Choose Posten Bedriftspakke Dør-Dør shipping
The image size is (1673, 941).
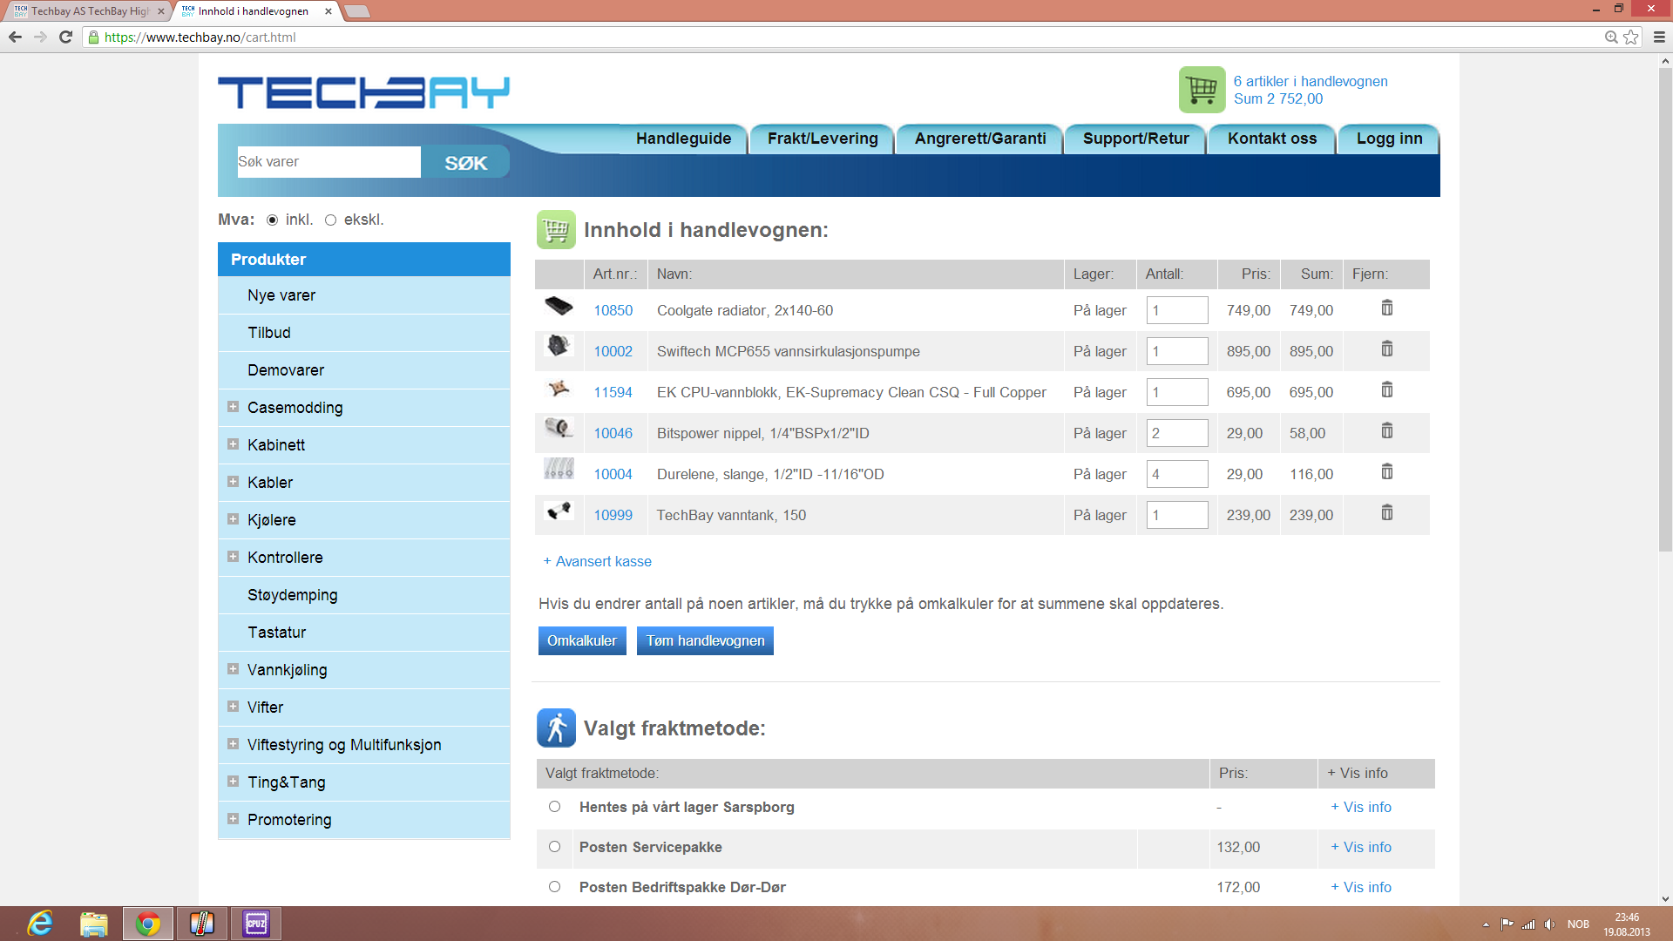(554, 887)
